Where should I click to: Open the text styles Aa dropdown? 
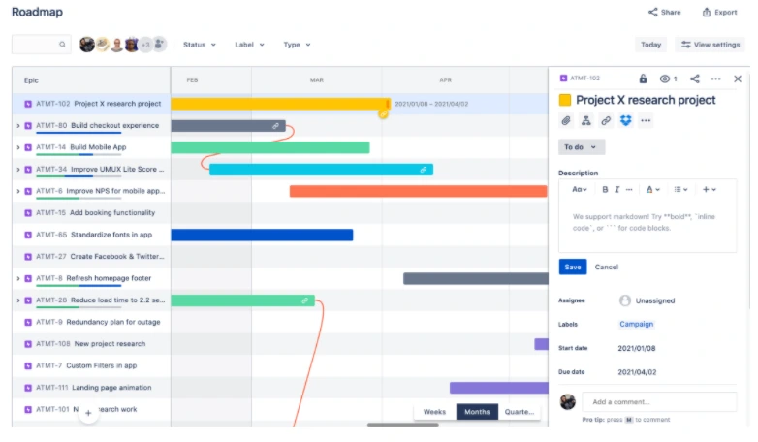pos(579,190)
